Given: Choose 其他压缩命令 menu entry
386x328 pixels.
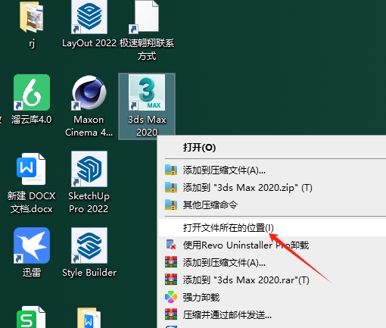Looking at the screenshot, I should [x=272, y=205].
